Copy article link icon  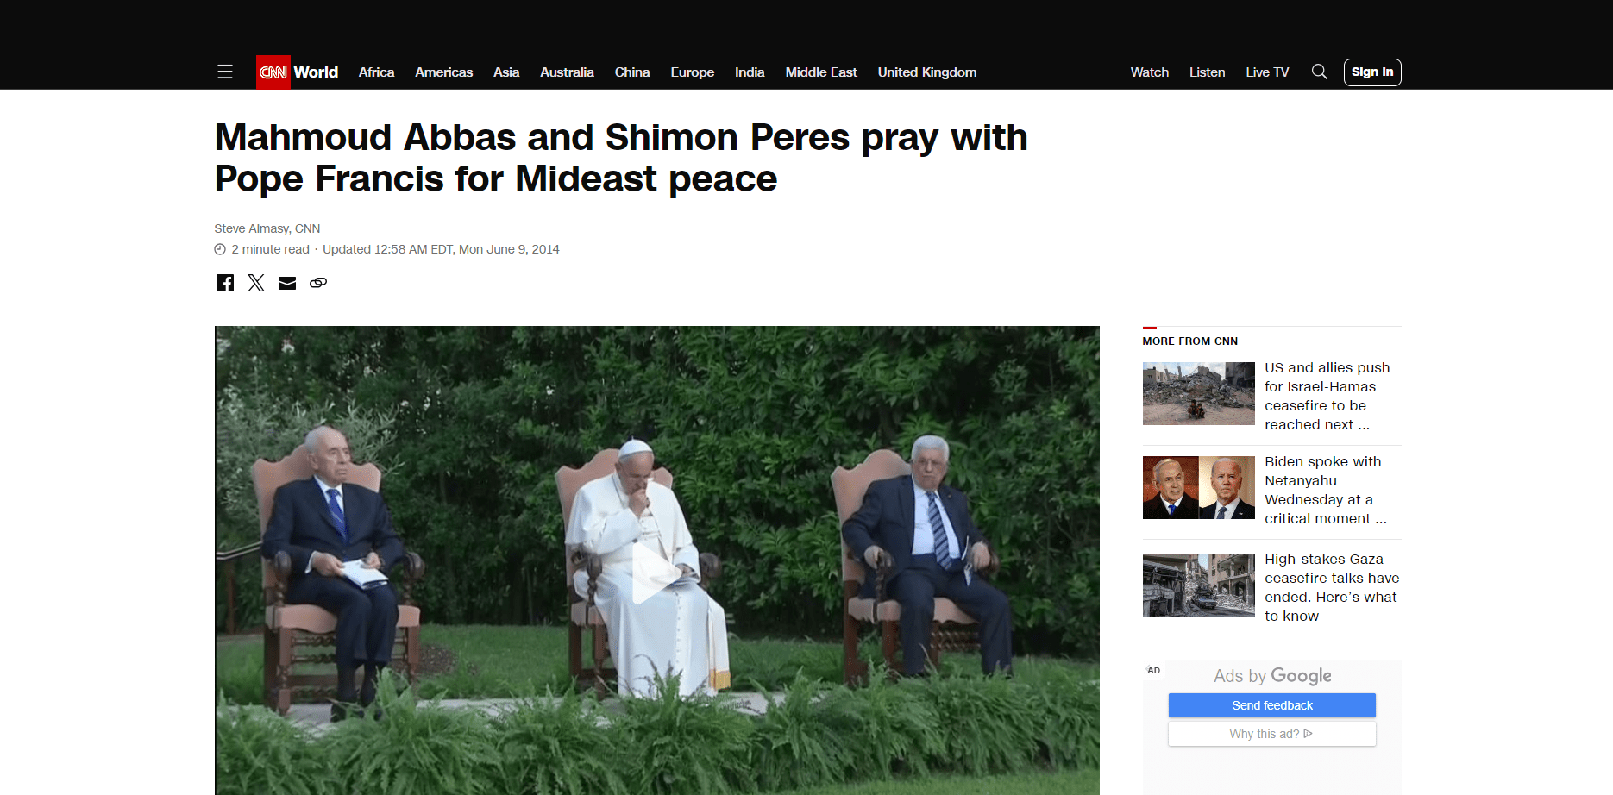(x=318, y=283)
